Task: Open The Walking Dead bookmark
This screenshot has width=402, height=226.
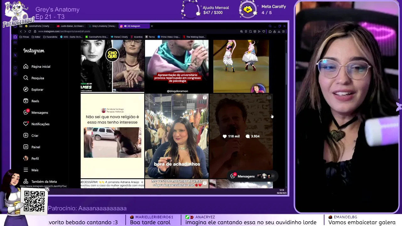Action: 194,37
